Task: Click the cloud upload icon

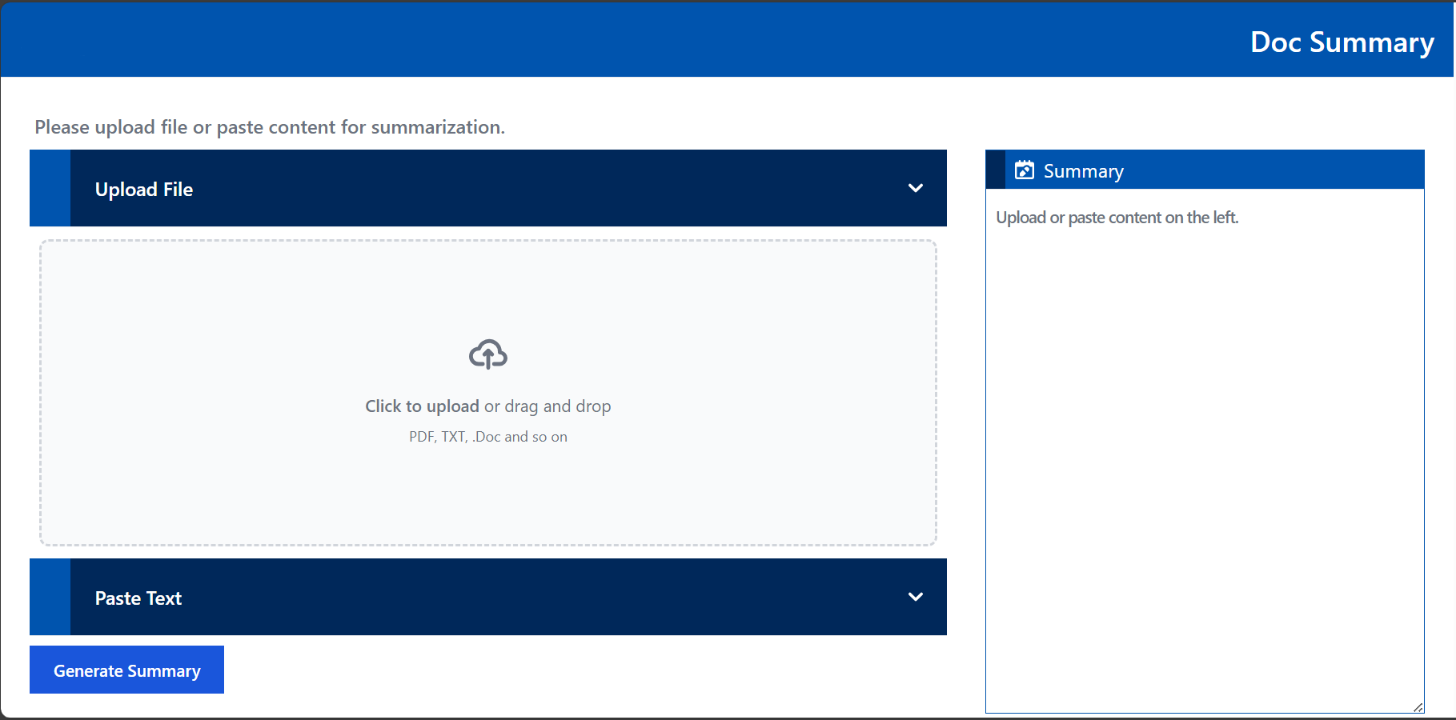Action: tap(488, 353)
